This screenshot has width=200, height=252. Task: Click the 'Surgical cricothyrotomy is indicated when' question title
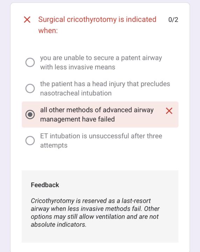[97, 25]
